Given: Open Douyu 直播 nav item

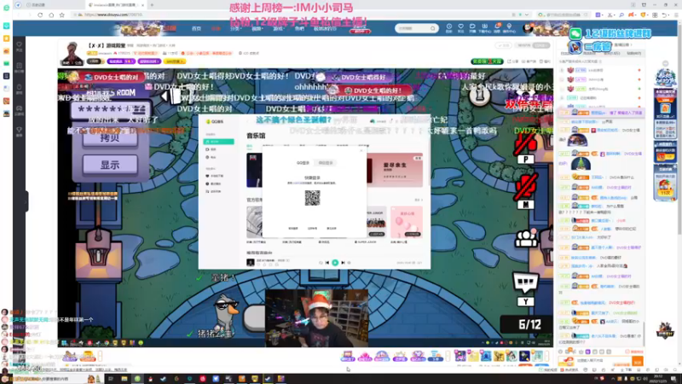Looking at the screenshot, I should pos(217,29).
